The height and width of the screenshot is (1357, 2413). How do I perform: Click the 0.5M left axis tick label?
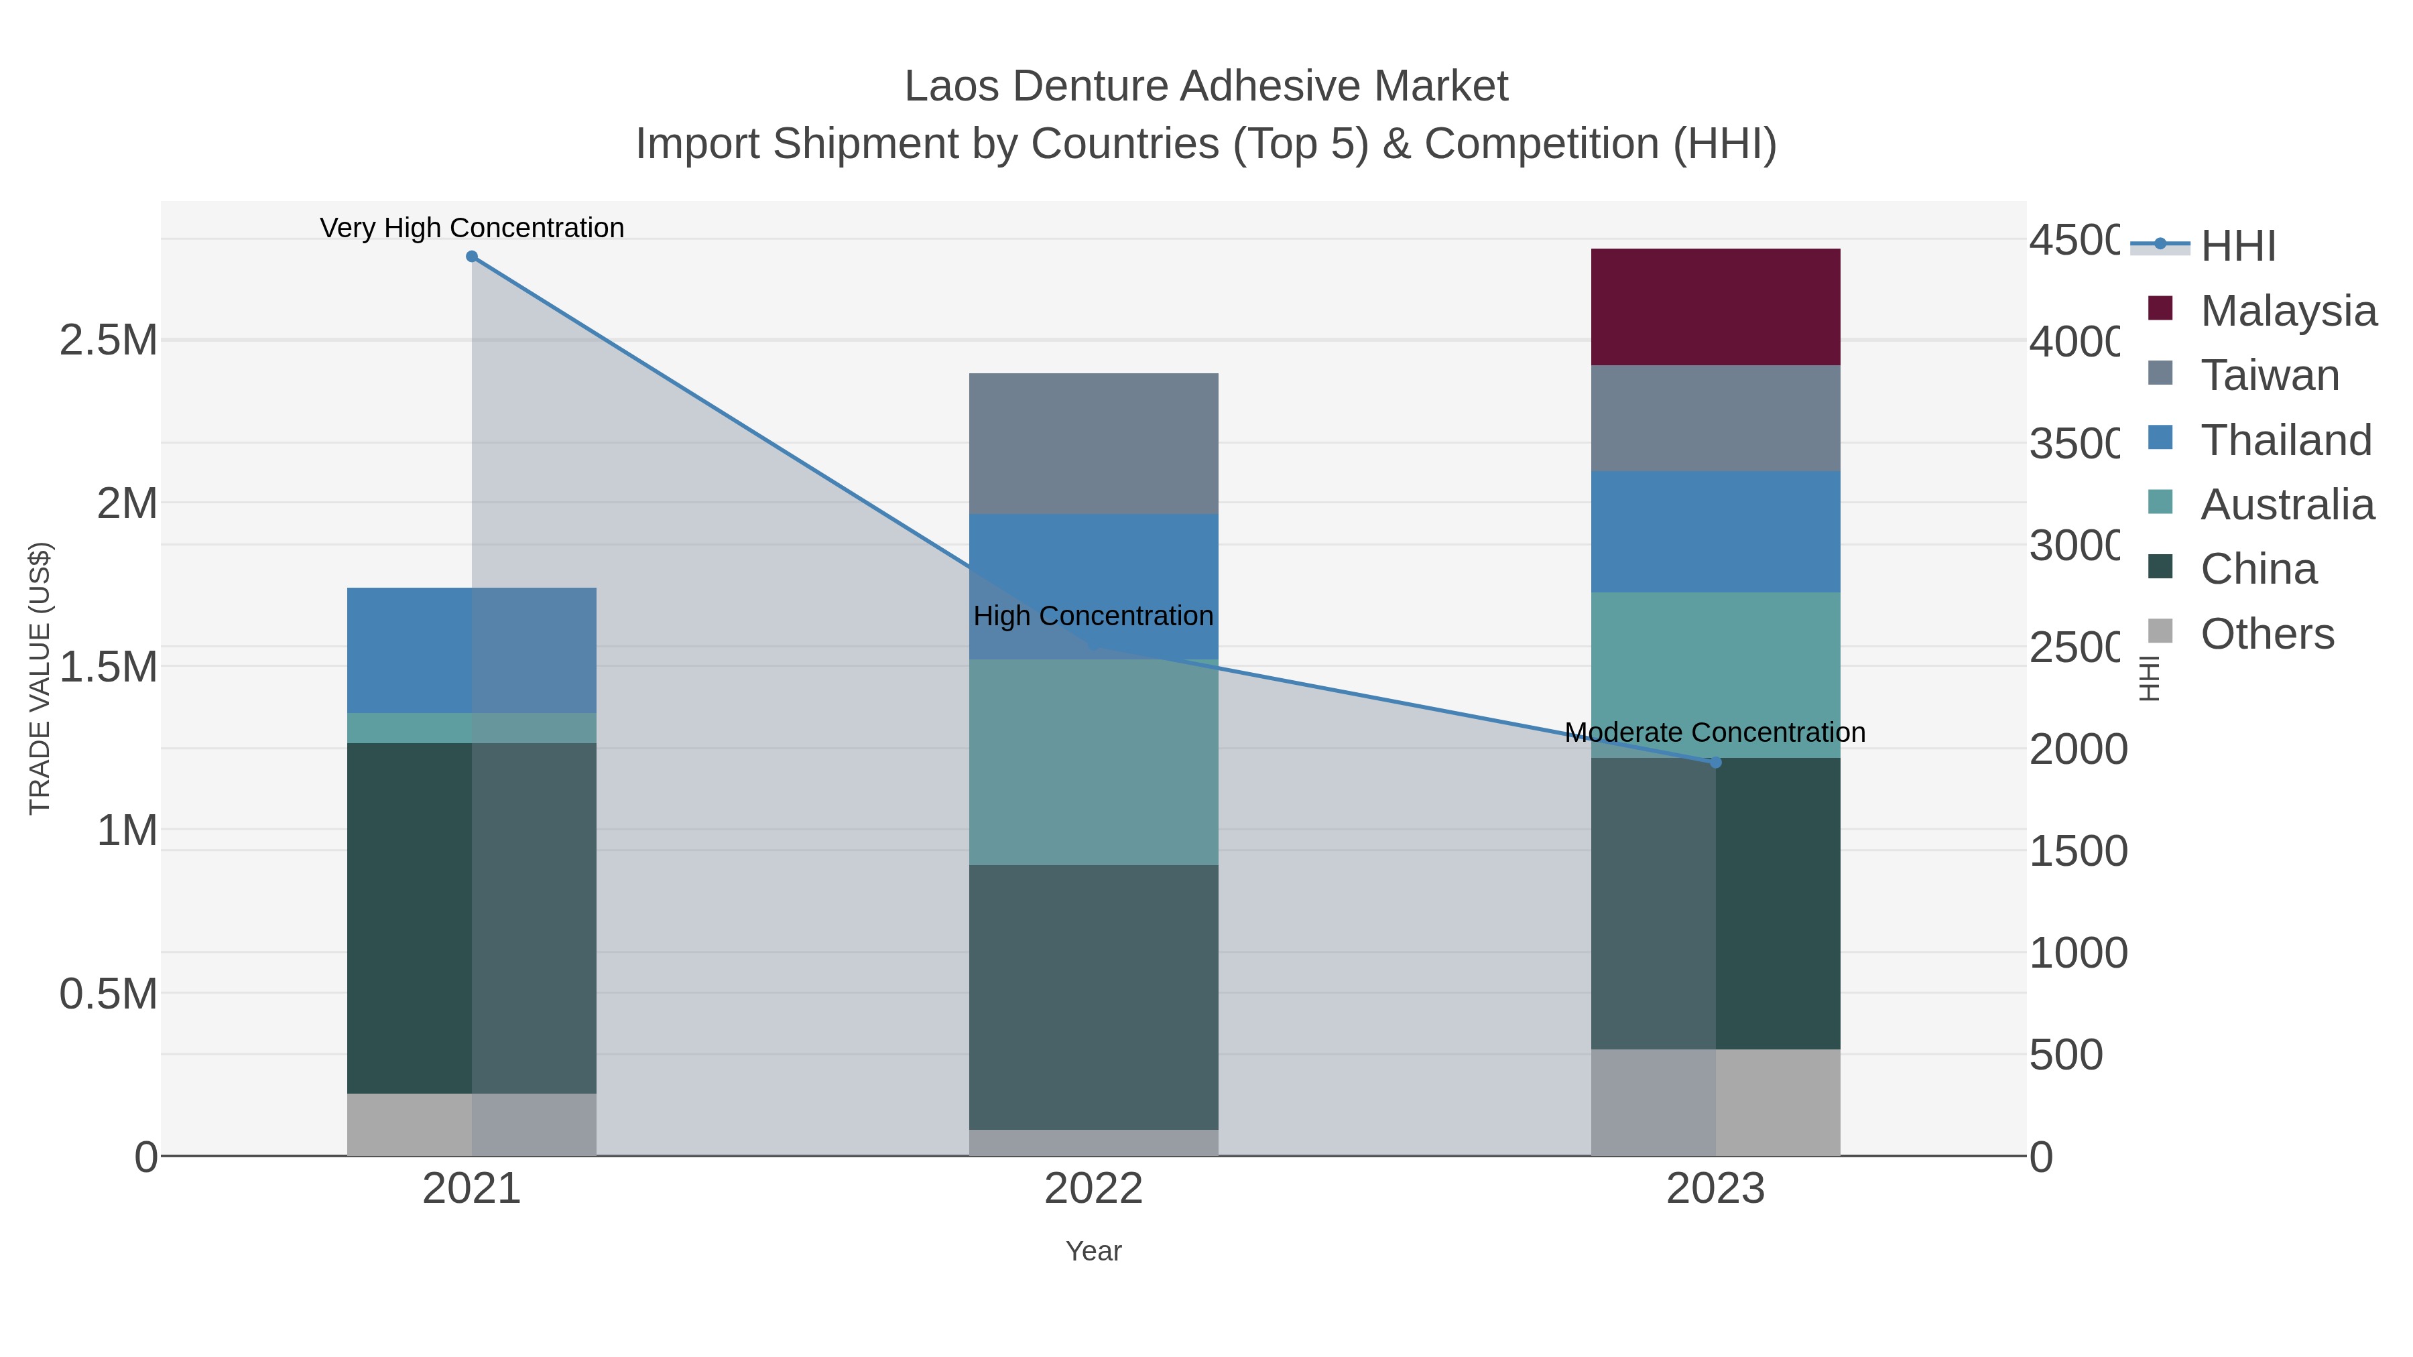(109, 994)
